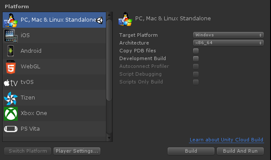The height and width of the screenshot is (160, 271).
Task: Select the Android platform icon
Action: [10, 51]
